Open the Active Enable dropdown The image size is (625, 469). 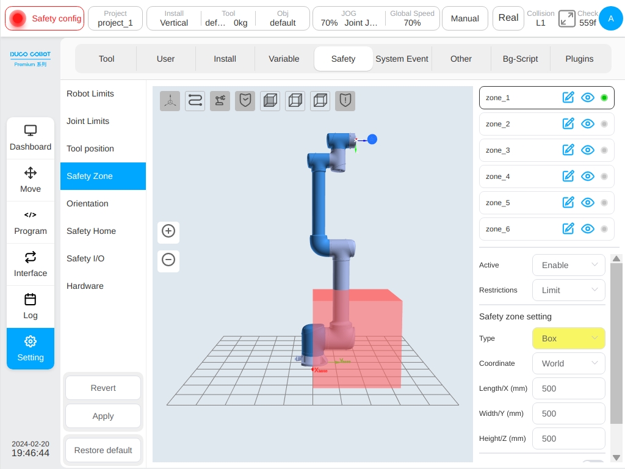[x=569, y=265]
